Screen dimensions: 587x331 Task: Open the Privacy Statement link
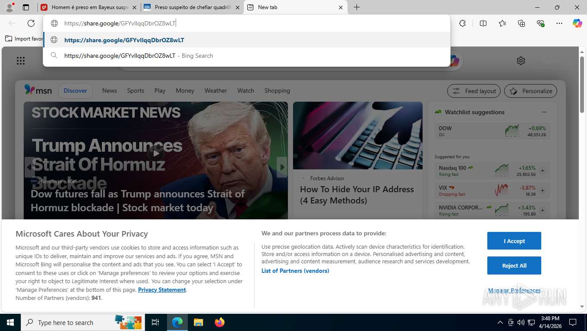162,290
